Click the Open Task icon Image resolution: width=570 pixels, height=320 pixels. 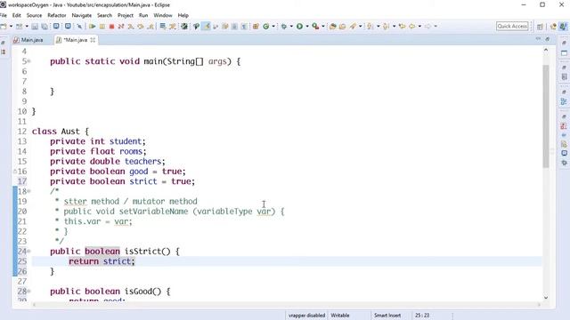click(342, 26)
